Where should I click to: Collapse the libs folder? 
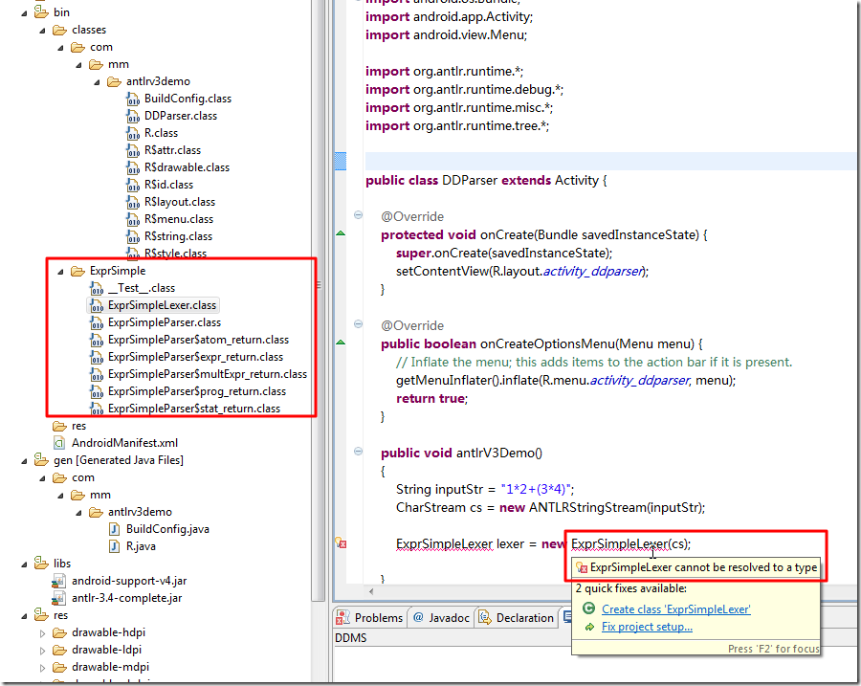24,564
